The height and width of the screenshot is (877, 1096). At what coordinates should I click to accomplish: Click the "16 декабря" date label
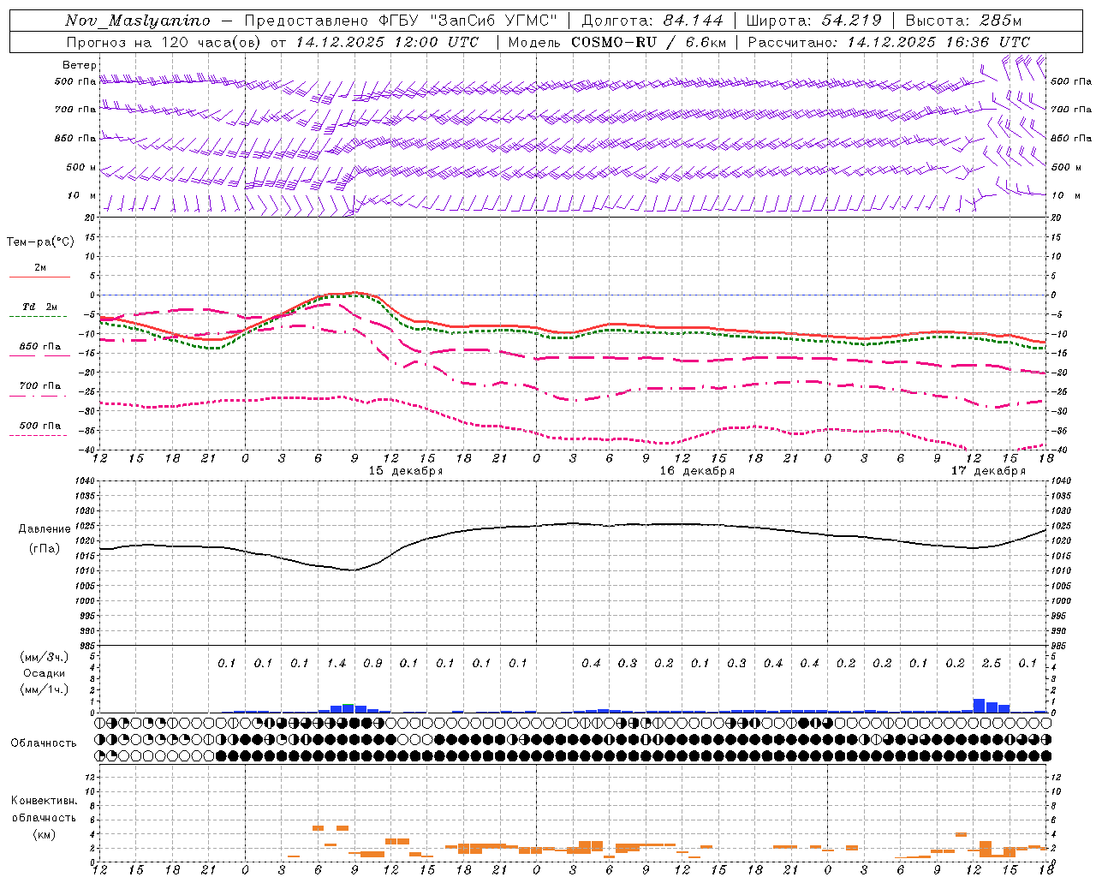pyautogui.click(x=697, y=471)
